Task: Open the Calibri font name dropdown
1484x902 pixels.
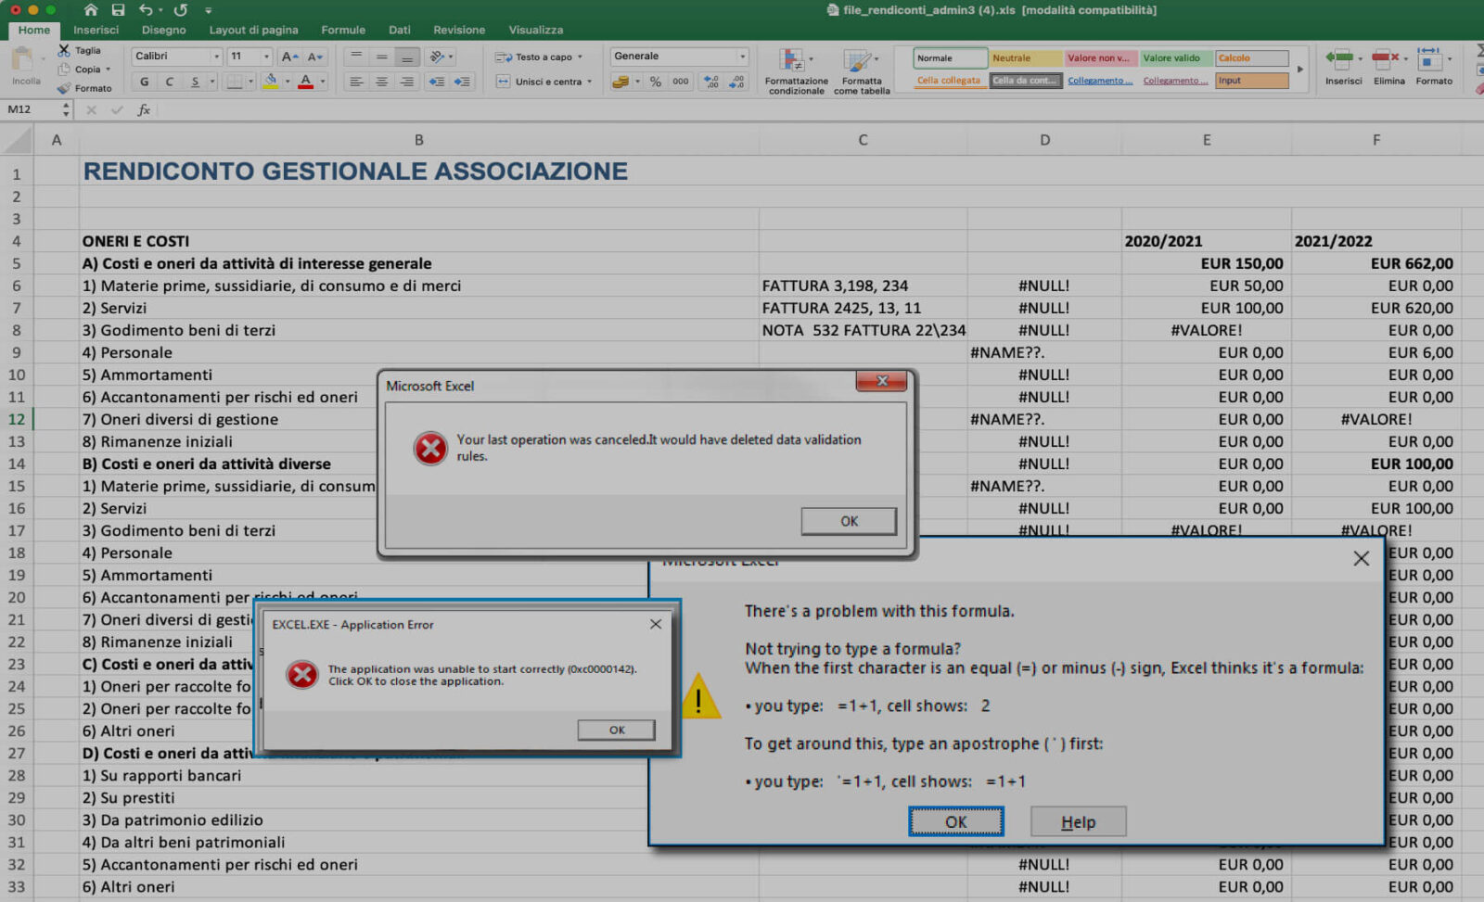Action: point(216,57)
